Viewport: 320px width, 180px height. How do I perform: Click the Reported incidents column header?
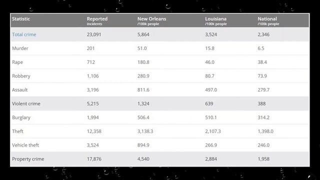[x=97, y=21]
